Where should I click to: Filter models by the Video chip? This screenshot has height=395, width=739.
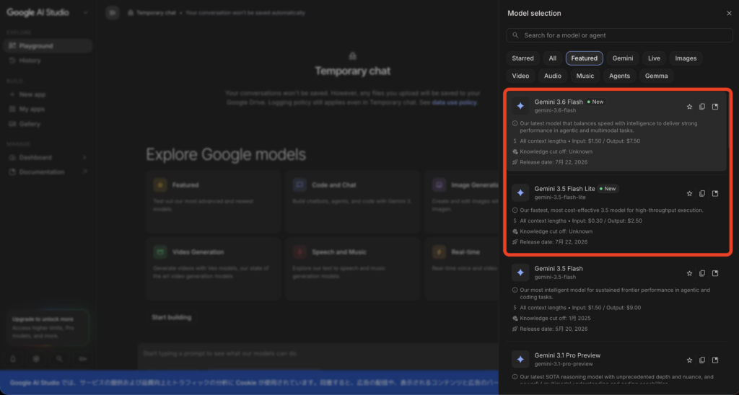(x=520, y=76)
